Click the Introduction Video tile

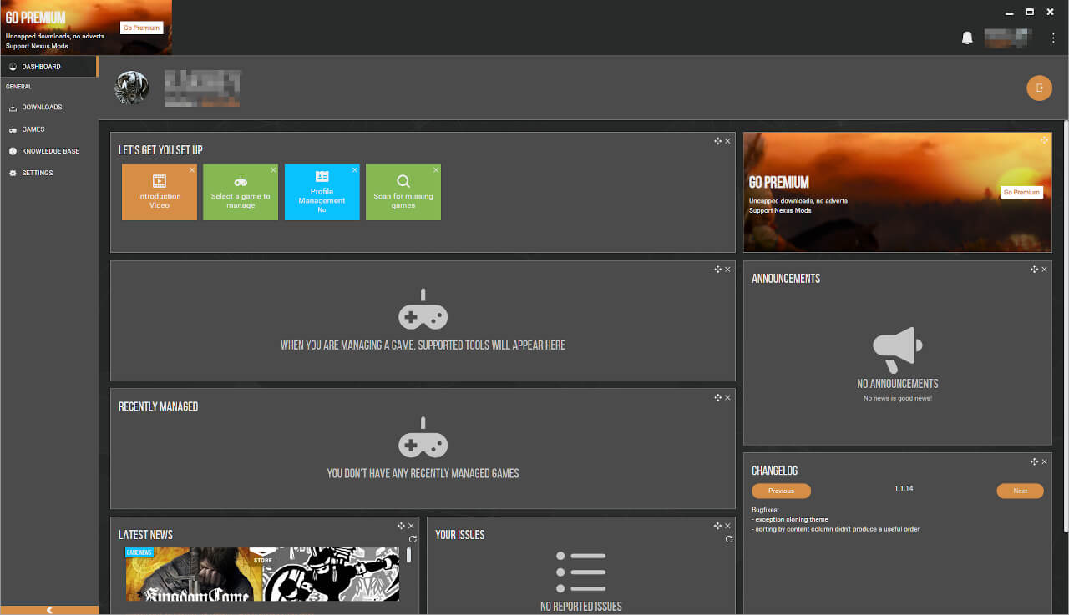click(x=160, y=192)
